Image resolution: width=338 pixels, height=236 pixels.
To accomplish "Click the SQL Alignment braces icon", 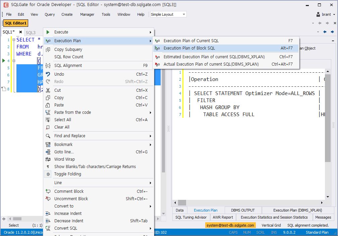I will point(48,66).
